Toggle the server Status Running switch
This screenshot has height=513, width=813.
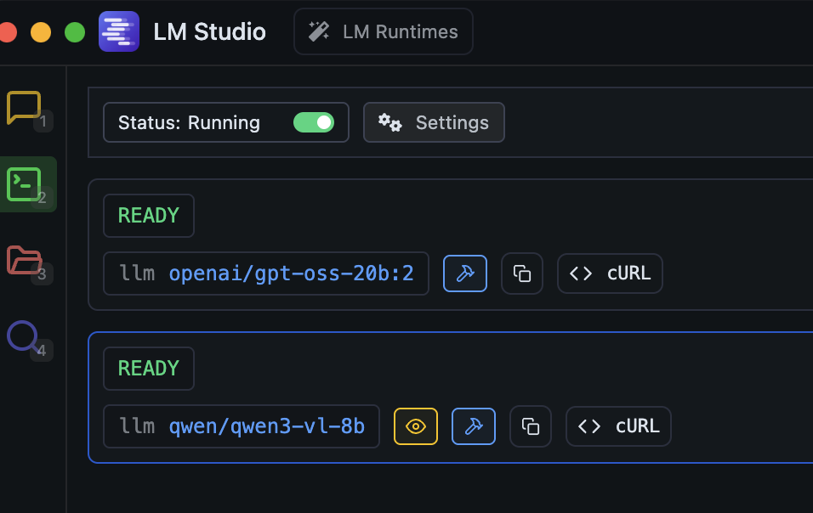pos(314,122)
